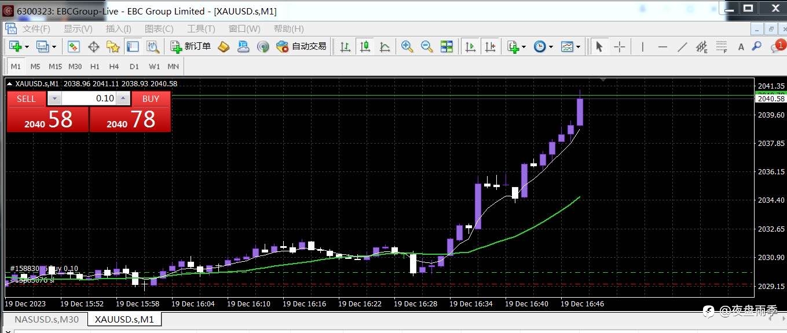Toggle chart auto scroll

pos(470,47)
